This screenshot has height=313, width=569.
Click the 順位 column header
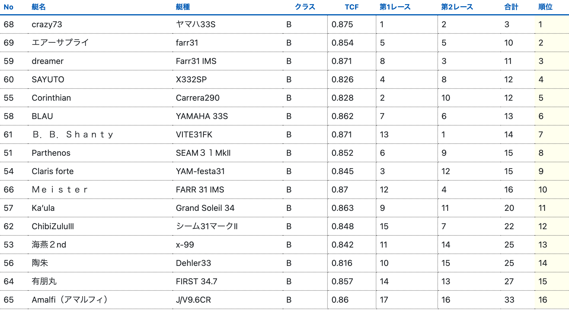tap(545, 7)
